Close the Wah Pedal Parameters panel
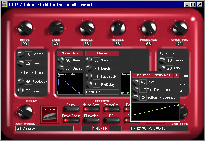 [176, 75]
